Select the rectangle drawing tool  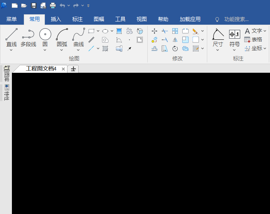(x=91, y=31)
